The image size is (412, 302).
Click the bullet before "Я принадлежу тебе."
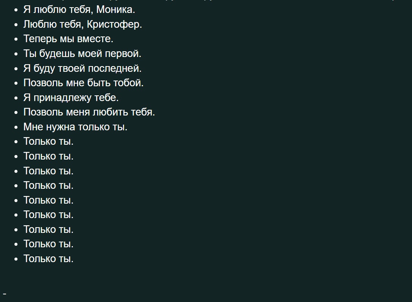pos(16,98)
